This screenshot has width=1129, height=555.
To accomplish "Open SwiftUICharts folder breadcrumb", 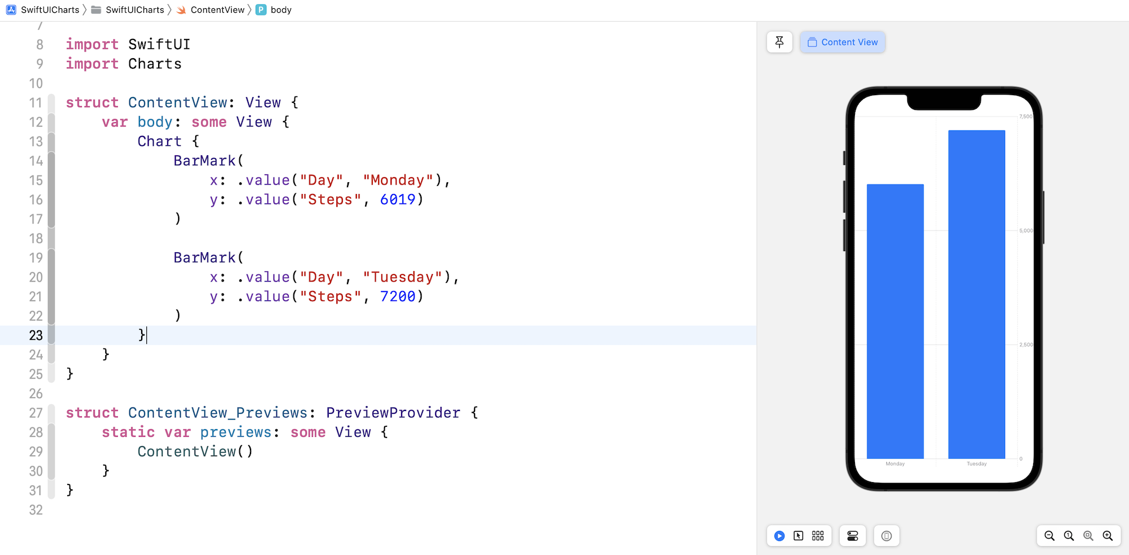I will 128,10.
